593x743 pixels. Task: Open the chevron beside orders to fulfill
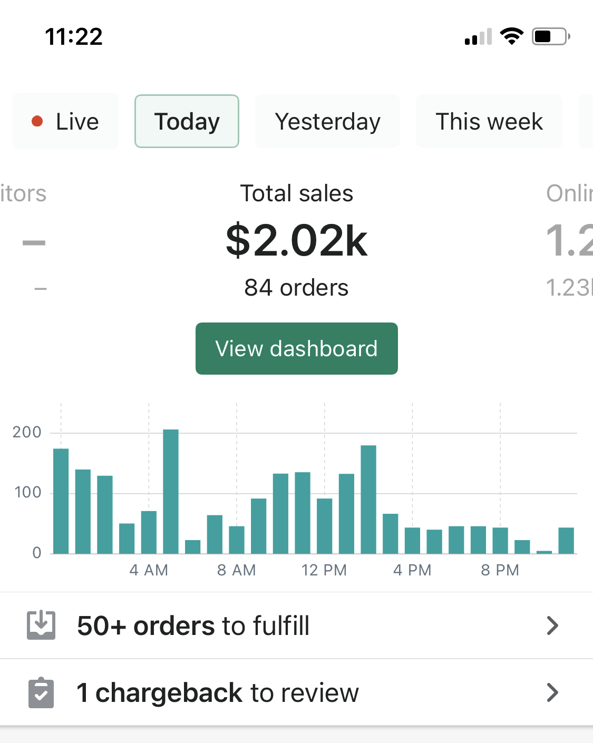pyautogui.click(x=552, y=625)
